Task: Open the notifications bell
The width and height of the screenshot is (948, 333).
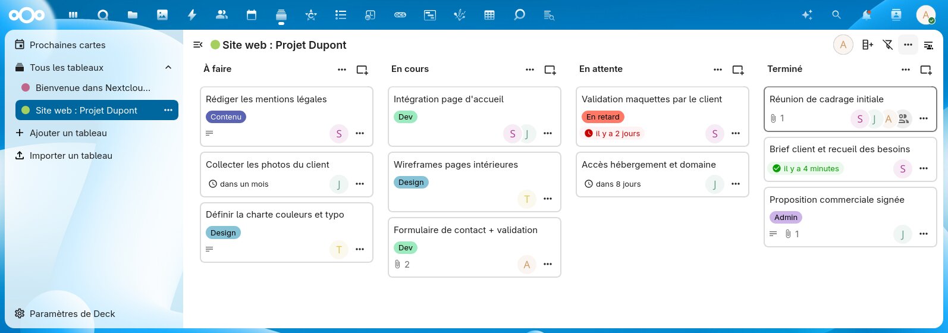Action: (867, 15)
